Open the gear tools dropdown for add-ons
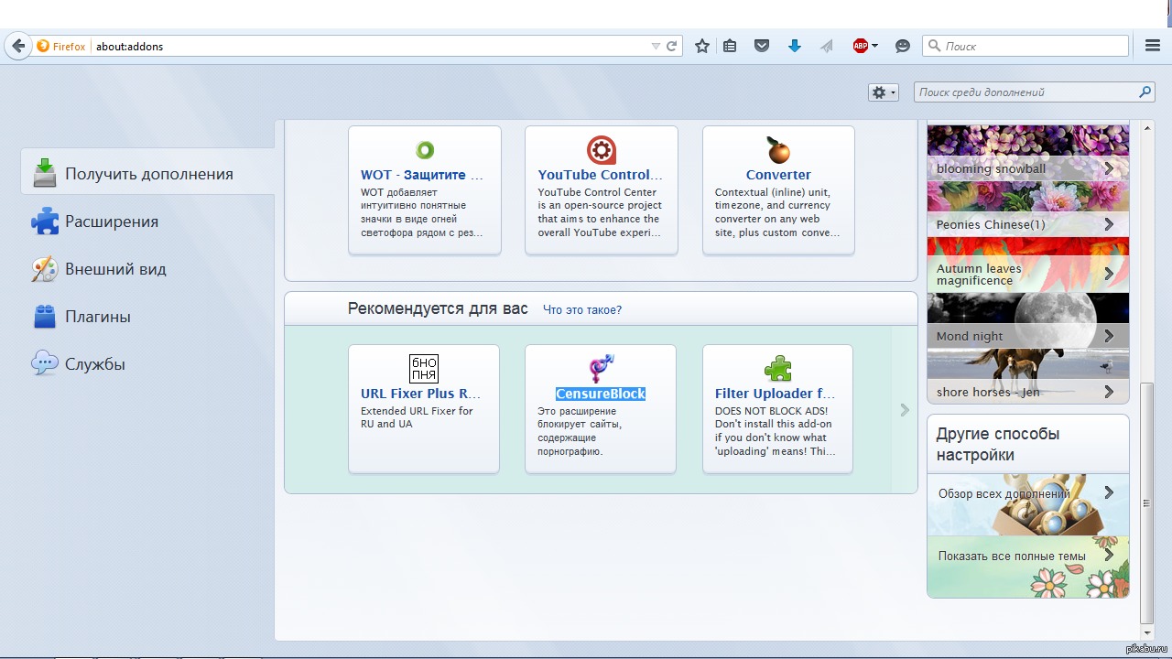Image resolution: width=1172 pixels, height=659 pixels. 883,92
